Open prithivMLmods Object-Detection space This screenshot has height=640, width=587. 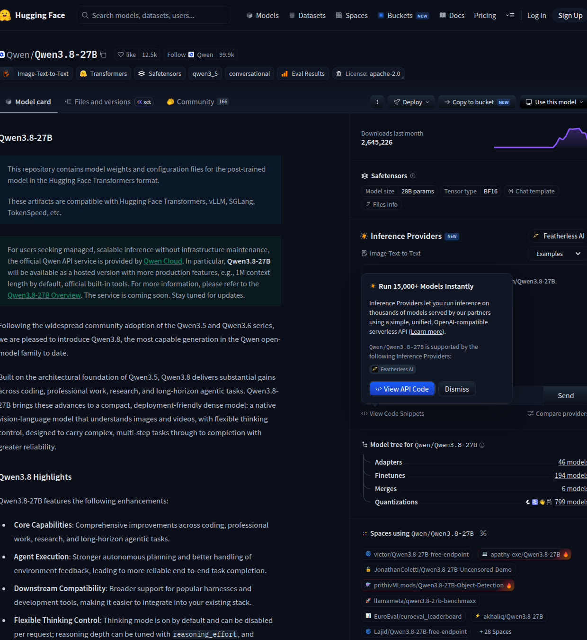pos(438,585)
